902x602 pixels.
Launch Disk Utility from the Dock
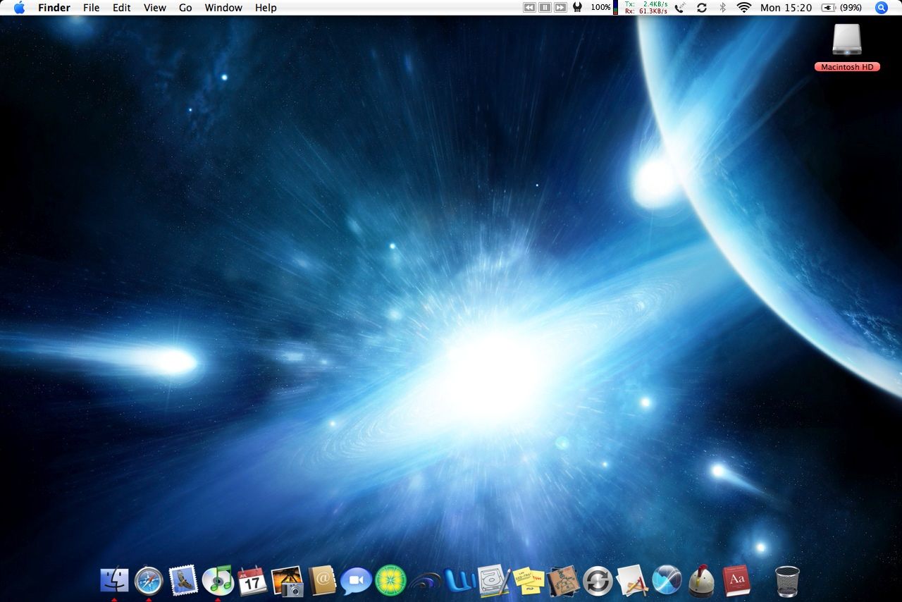[493, 581]
